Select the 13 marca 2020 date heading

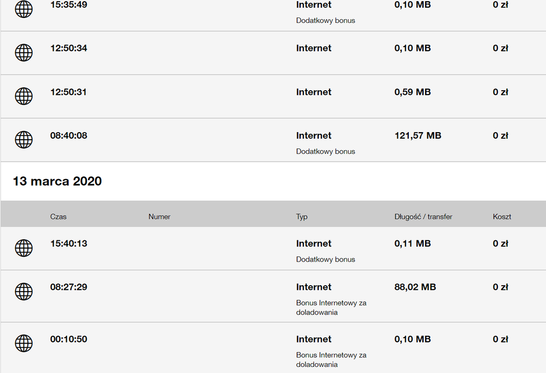click(57, 181)
